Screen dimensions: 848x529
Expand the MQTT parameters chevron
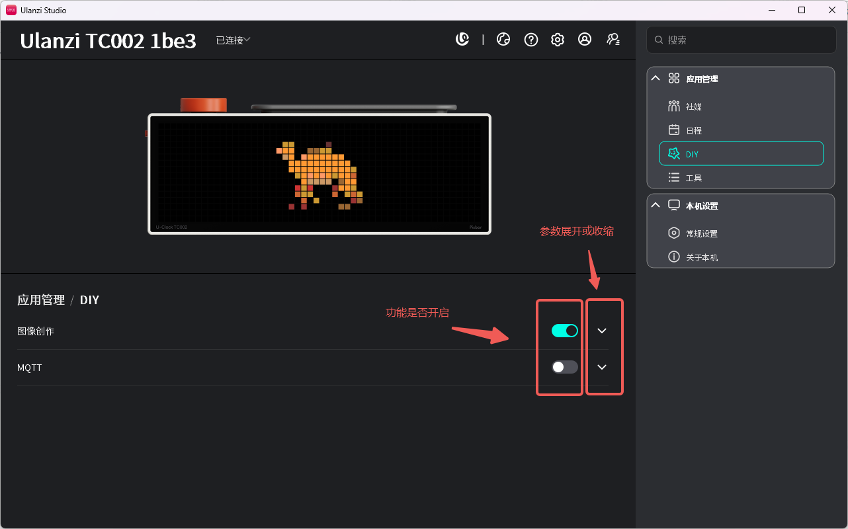[x=602, y=367]
